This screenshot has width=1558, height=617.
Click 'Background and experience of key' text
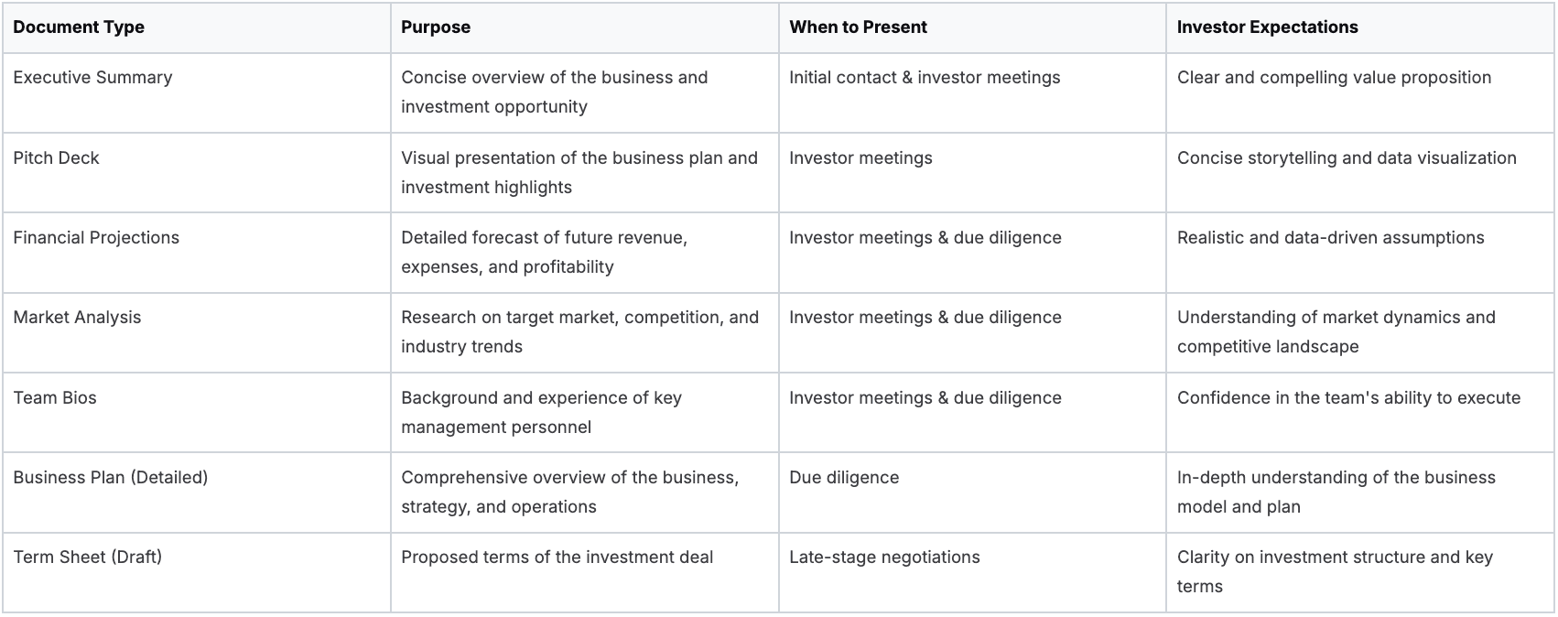pos(541,398)
